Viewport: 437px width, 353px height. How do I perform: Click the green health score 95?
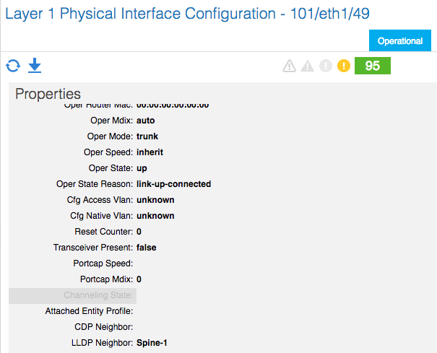(x=372, y=66)
